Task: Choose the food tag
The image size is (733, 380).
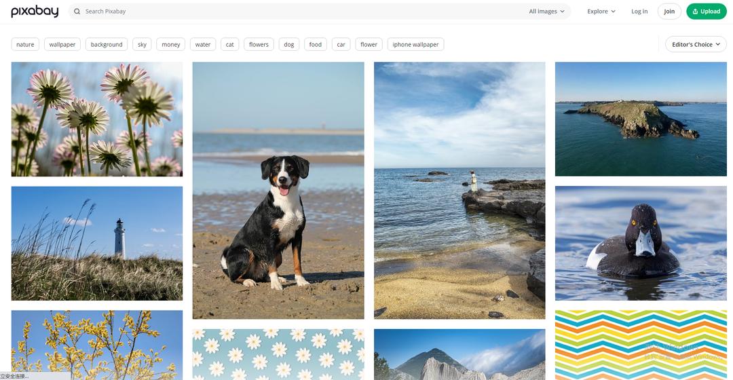Action: 316,44
